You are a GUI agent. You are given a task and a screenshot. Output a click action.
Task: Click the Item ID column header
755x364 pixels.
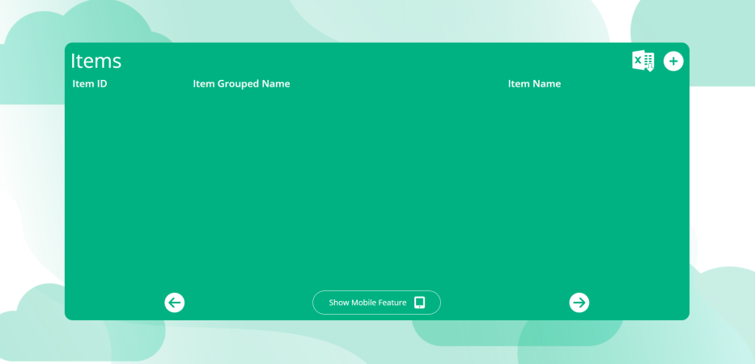tap(90, 84)
